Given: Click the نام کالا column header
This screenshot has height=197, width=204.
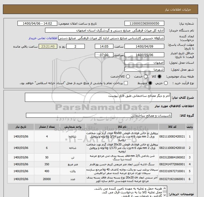Looking at the screenshot, I should tap(122, 127).
